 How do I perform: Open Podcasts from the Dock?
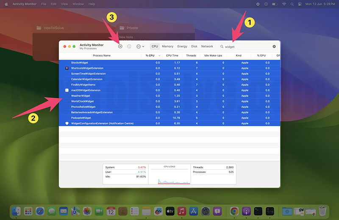point(246,211)
